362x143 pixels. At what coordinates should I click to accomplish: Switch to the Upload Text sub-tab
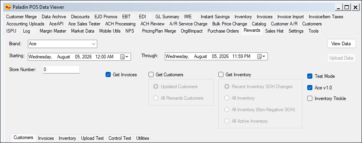coord(92,138)
